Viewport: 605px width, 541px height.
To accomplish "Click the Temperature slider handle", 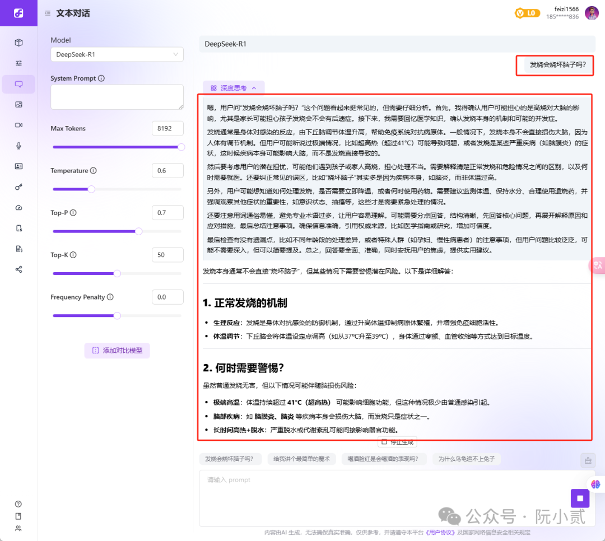I will [91, 189].
